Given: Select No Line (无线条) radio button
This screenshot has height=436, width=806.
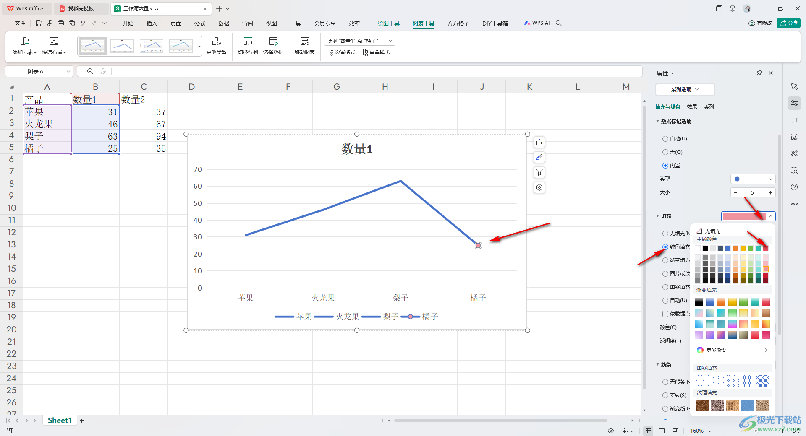Looking at the screenshot, I should 665,382.
